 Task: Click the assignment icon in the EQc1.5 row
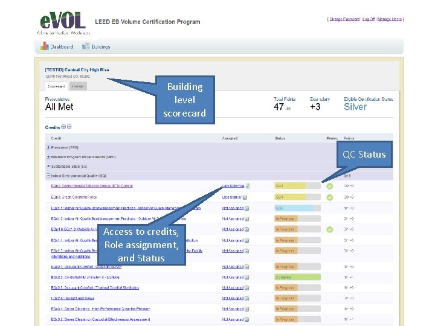(x=247, y=251)
